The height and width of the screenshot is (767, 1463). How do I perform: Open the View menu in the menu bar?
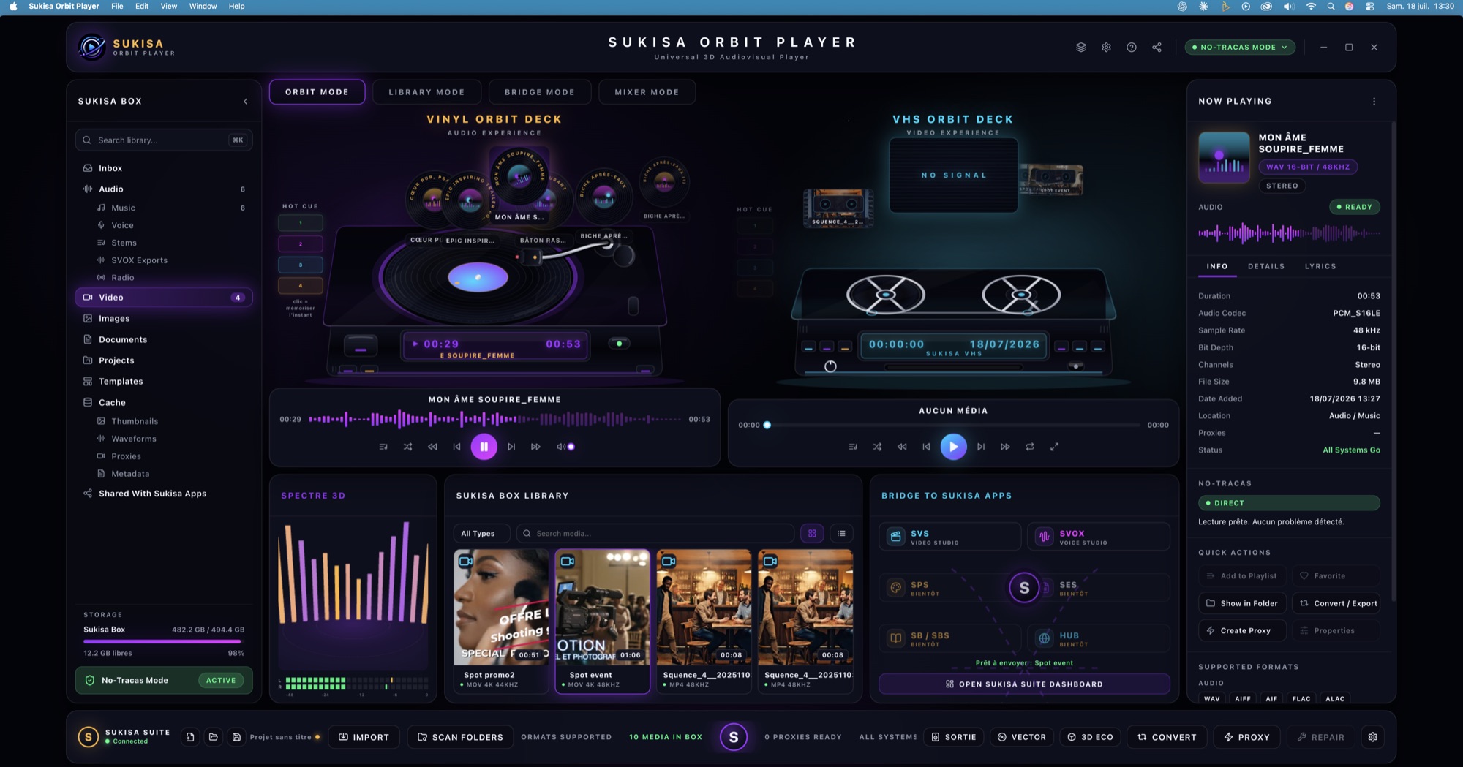[168, 6]
